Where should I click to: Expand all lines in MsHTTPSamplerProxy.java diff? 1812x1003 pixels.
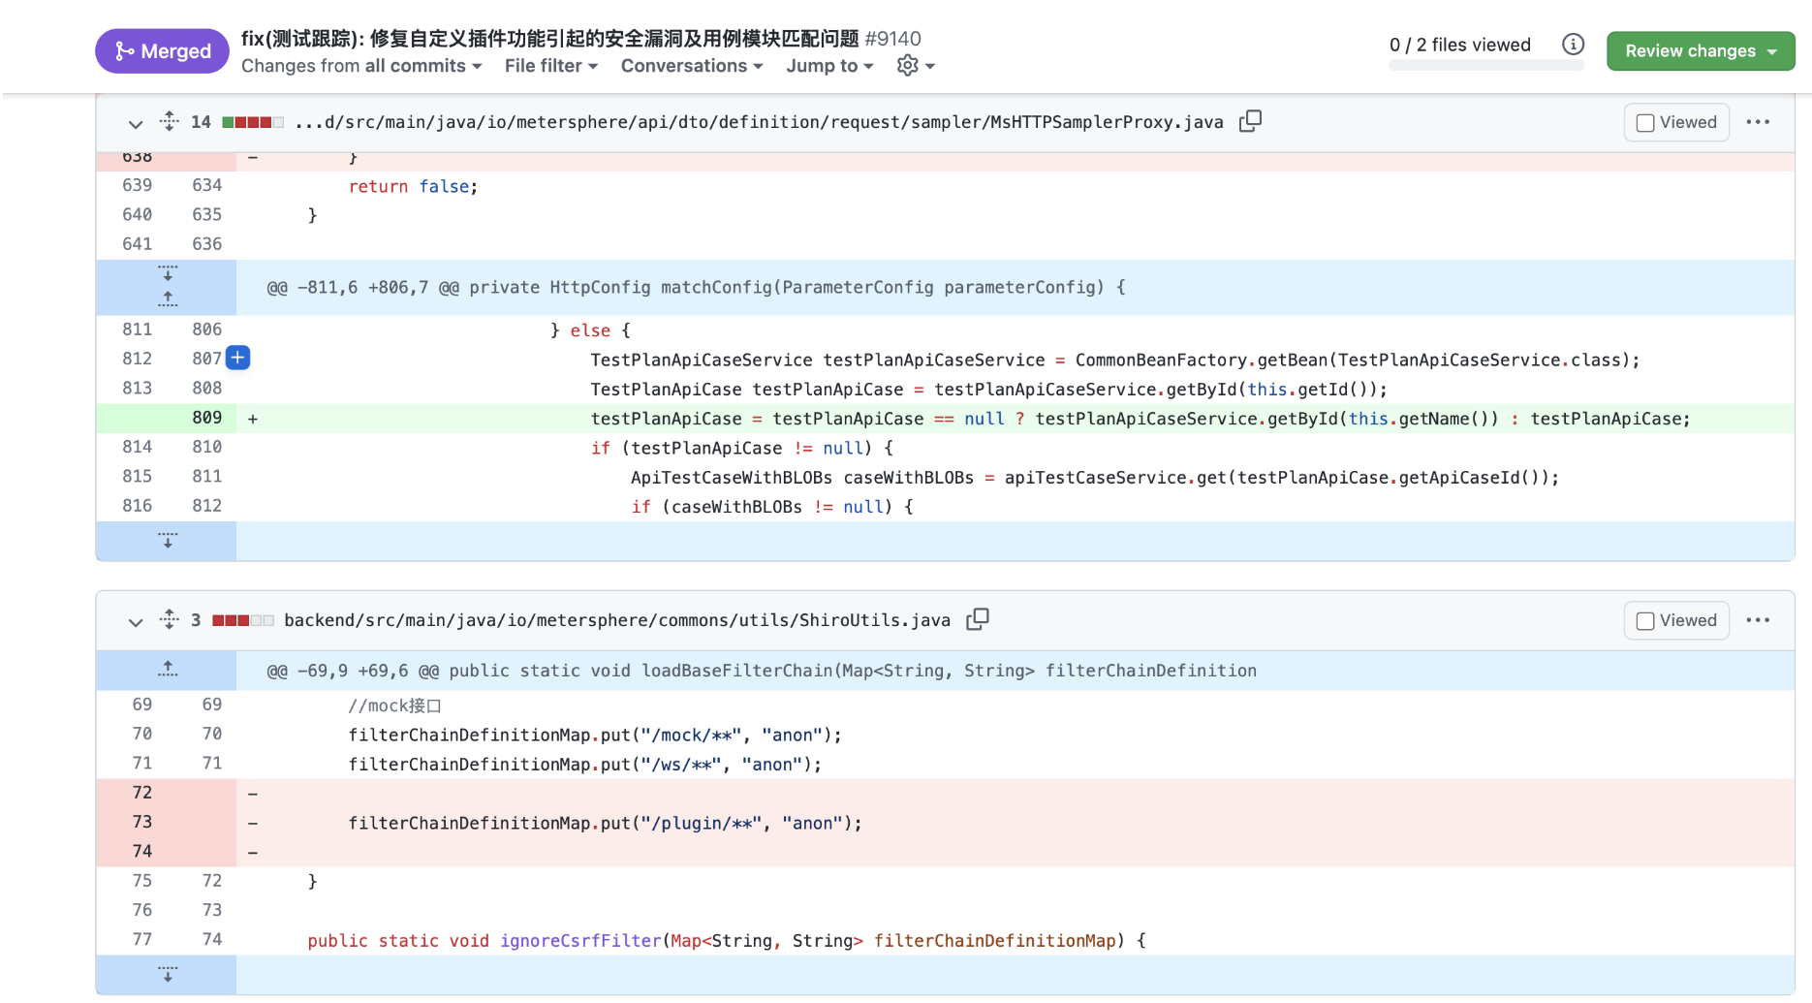tap(170, 121)
